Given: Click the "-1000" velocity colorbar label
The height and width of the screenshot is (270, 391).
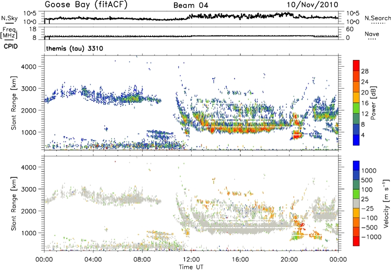Looking at the screenshot, I should point(371,237).
